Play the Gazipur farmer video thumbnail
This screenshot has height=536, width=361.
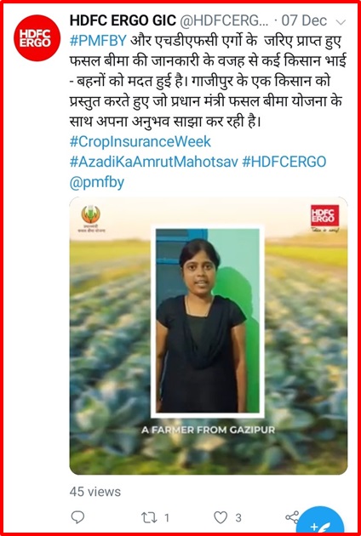209,336
